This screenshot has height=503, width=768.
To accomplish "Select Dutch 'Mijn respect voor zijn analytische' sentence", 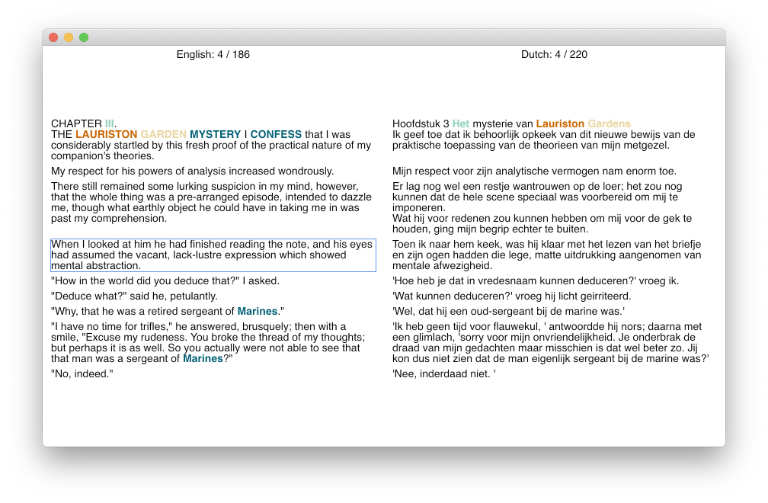I will pos(534,171).
